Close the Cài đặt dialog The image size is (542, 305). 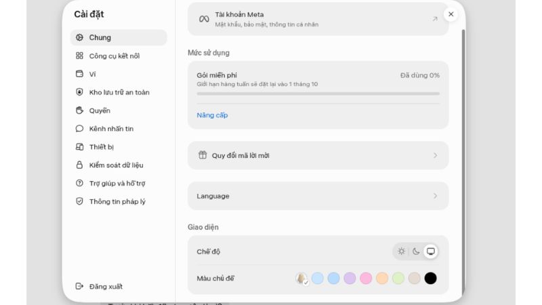click(x=451, y=14)
